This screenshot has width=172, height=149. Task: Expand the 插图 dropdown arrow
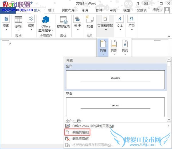pos(31,30)
